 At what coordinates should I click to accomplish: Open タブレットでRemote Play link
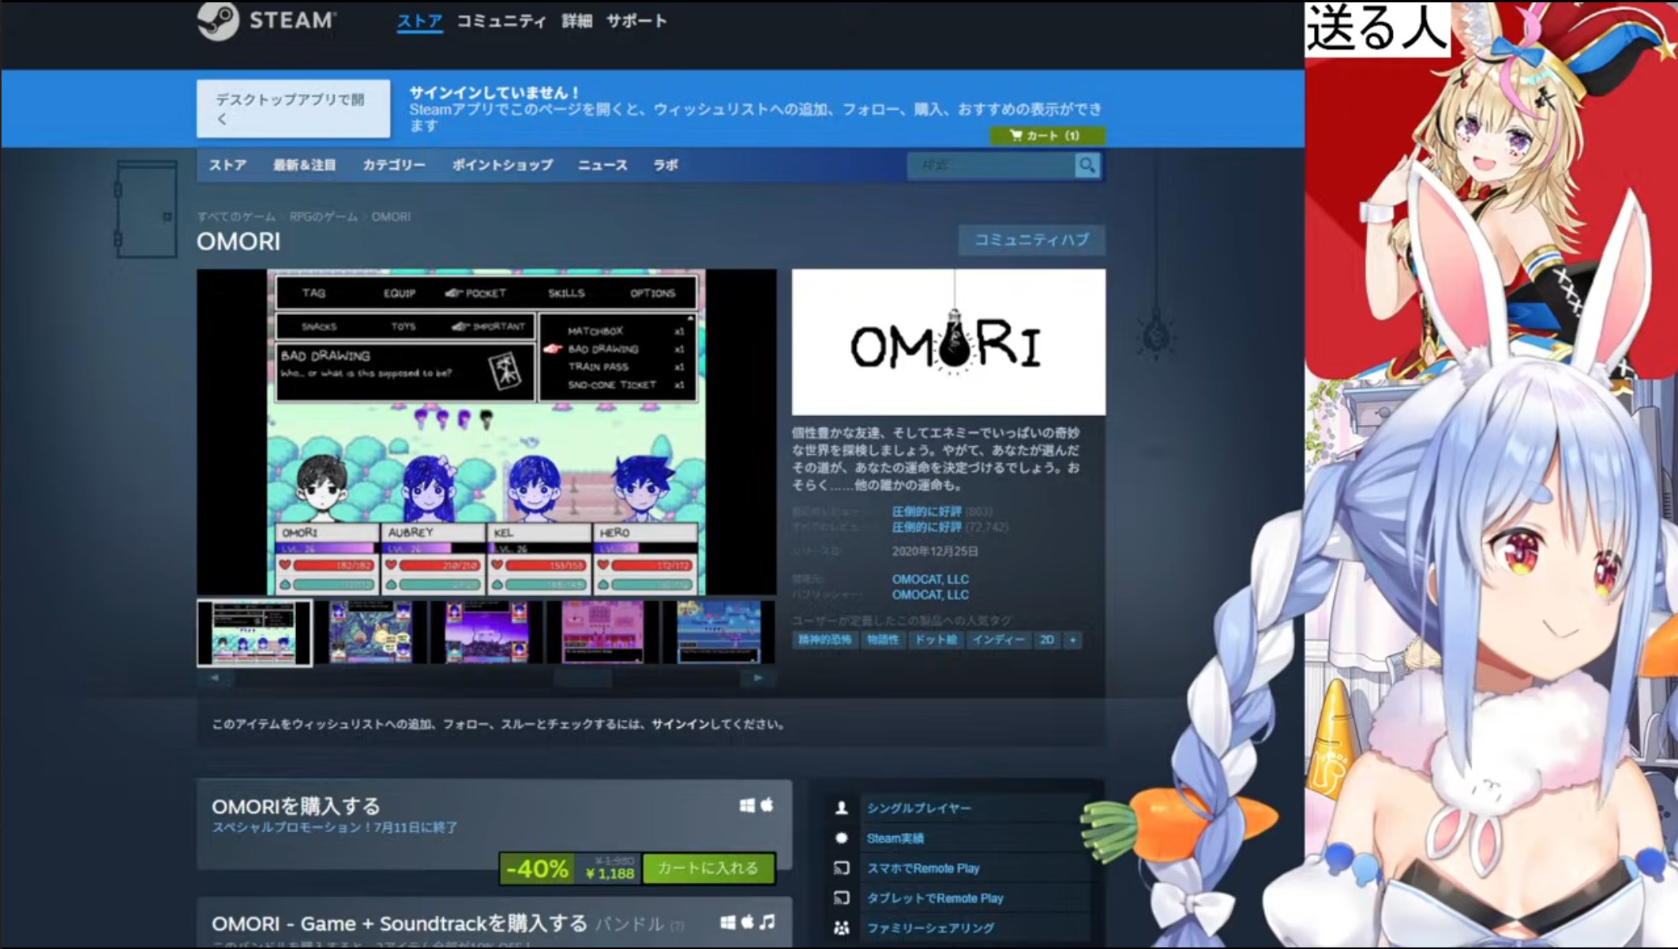pos(935,898)
